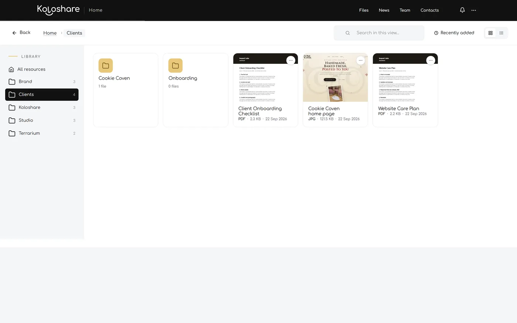Open the header more options menu
517x323 pixels.
tap(473, 10)
